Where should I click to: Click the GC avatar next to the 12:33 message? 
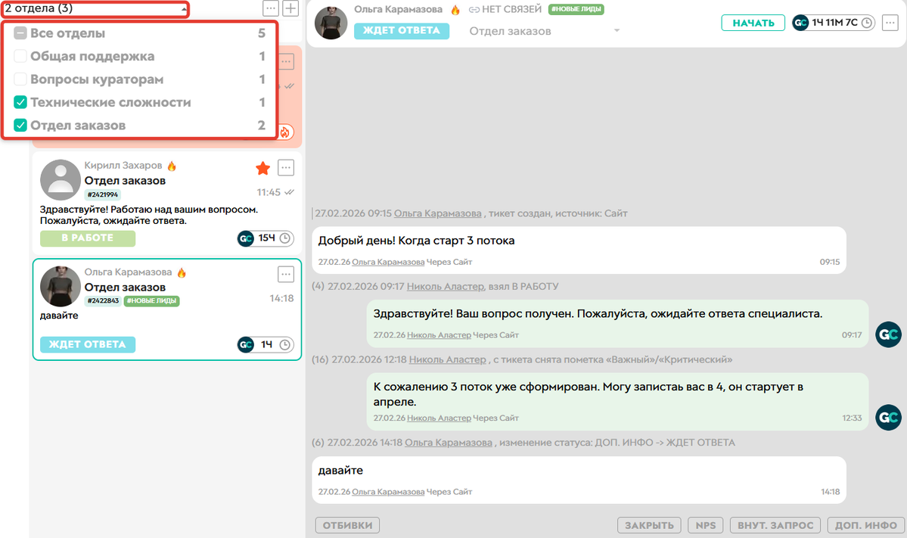pyautogui.click(x=889, y=418)
